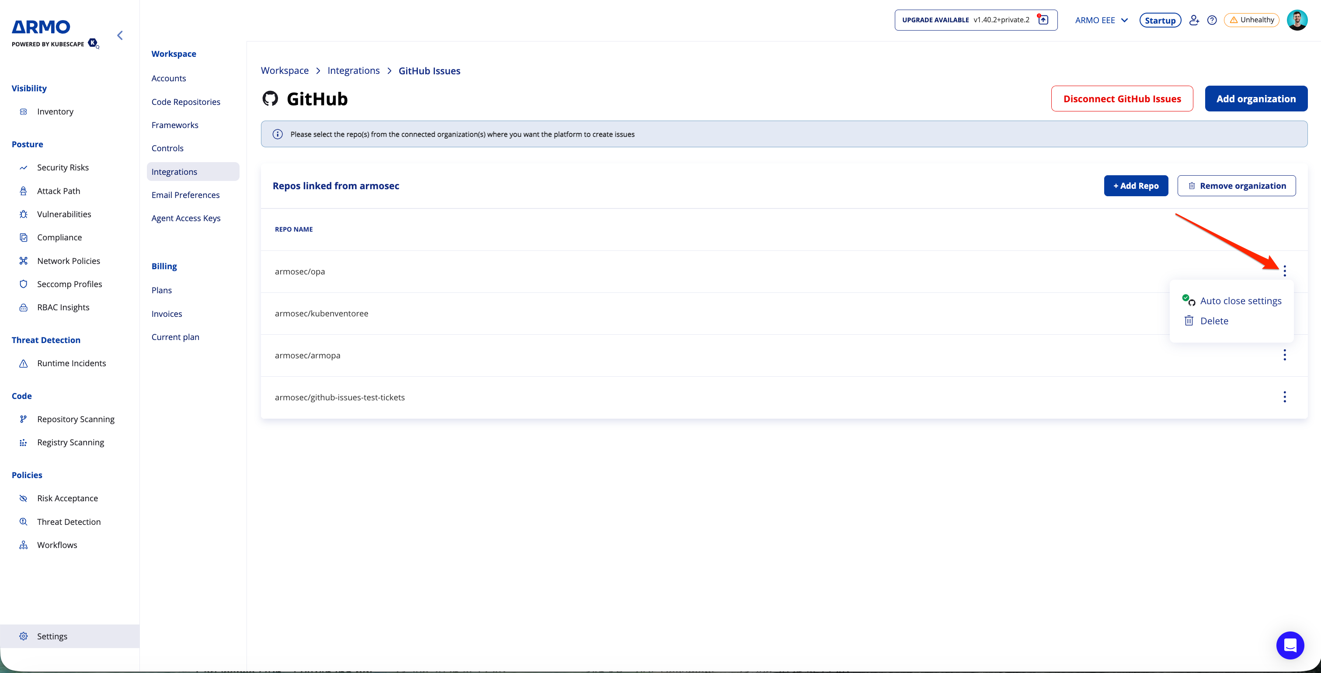Click the armosec/opa repo name
The image size is (1321, 673).
click(x=300, y=271)
